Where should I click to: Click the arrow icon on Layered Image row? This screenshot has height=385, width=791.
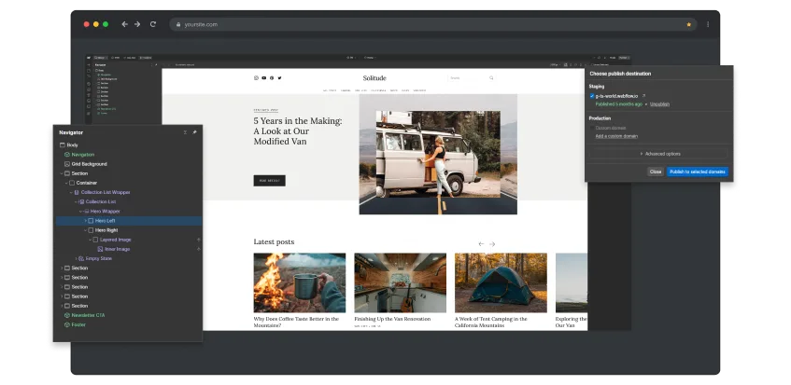(x=198, y=240)
